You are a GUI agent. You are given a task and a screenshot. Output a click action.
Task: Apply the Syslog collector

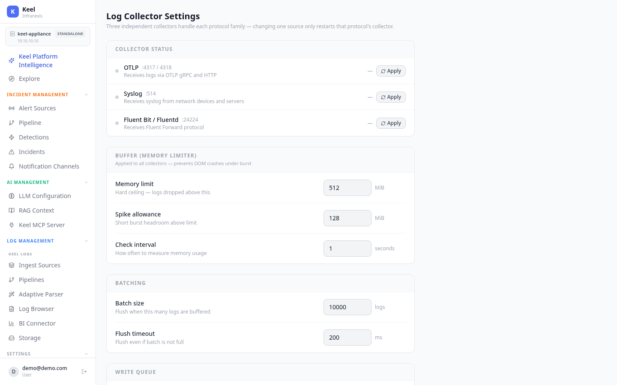point(391,97)
